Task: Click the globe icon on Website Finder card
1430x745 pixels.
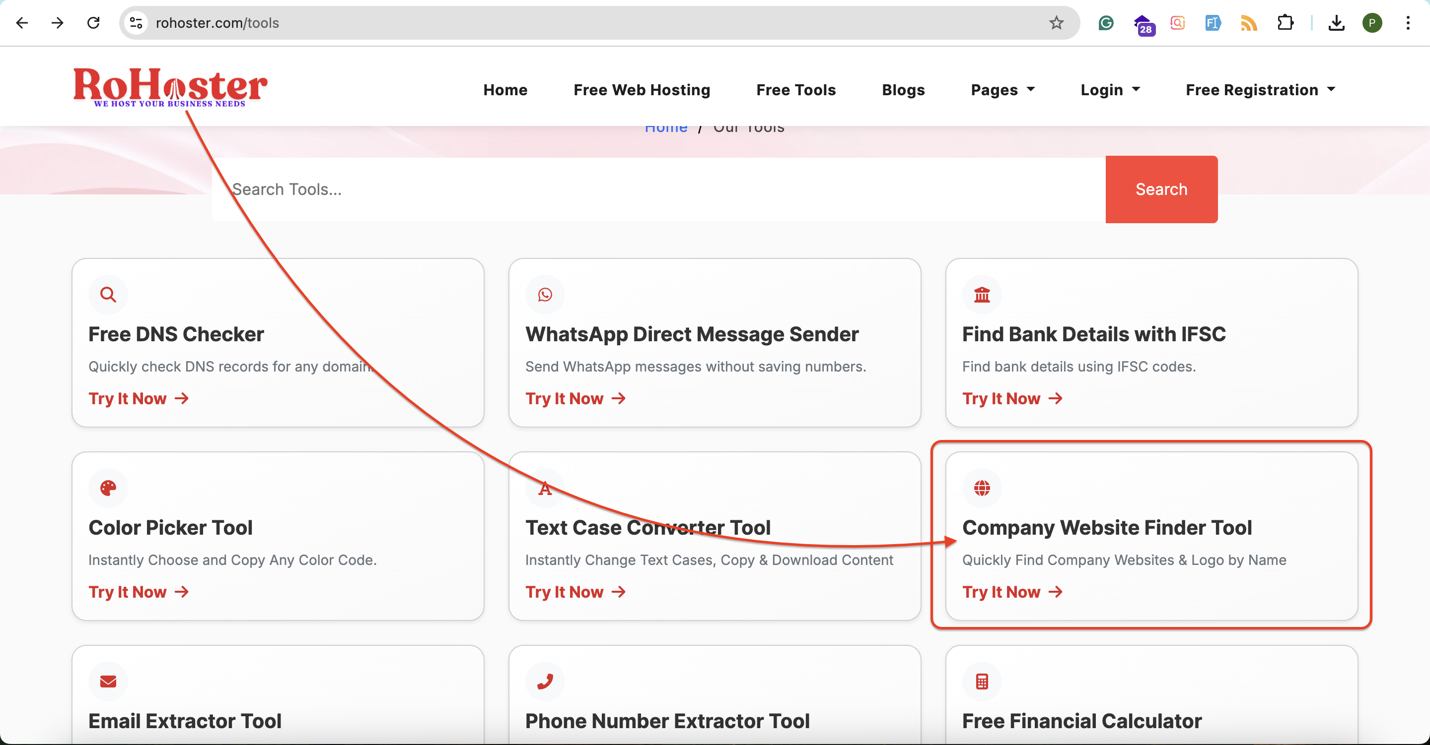Action: pyautogui.click(x=982, y=488)
